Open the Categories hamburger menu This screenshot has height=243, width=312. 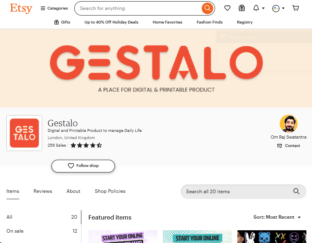tap(54, 8)
